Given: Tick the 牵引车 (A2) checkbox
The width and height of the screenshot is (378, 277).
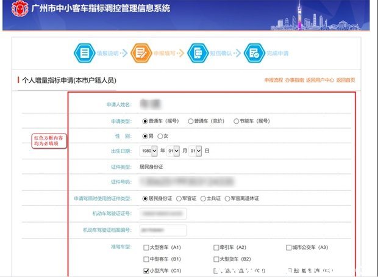Looking at the screenshot, I should [216, 248].
